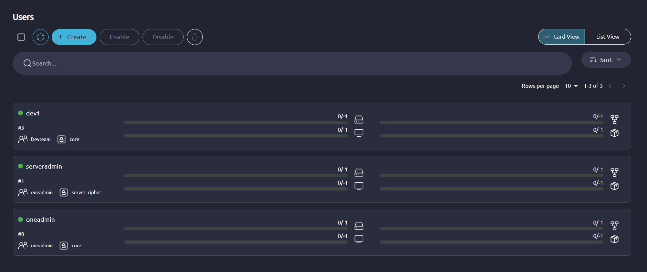
Task: Click the lock auth icon beside server_cipher
Action: pos(63,192)
